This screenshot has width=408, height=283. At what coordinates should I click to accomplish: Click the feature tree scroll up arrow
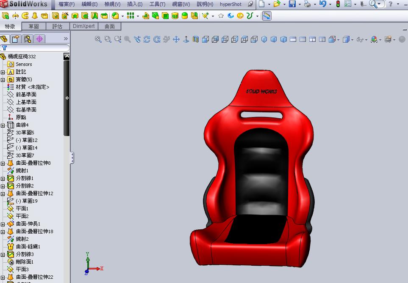coord(67,56)
